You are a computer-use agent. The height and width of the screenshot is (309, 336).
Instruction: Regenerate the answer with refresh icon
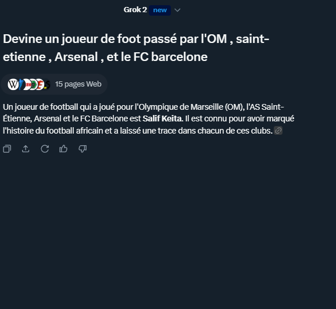point(45,149)
